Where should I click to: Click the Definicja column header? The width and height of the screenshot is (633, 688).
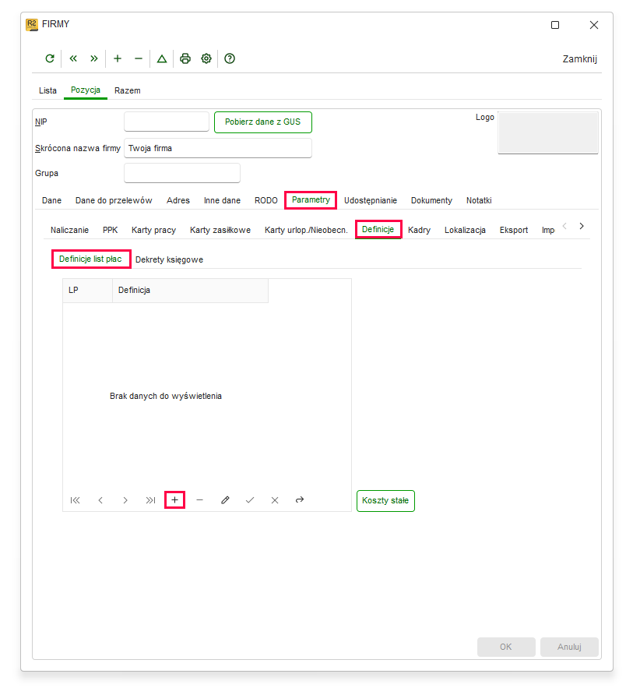click(x=190, y=291)
